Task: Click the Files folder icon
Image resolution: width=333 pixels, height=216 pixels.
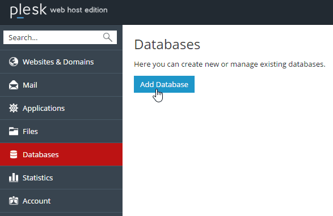Action: pyautogui.click(x=14, y=131)
